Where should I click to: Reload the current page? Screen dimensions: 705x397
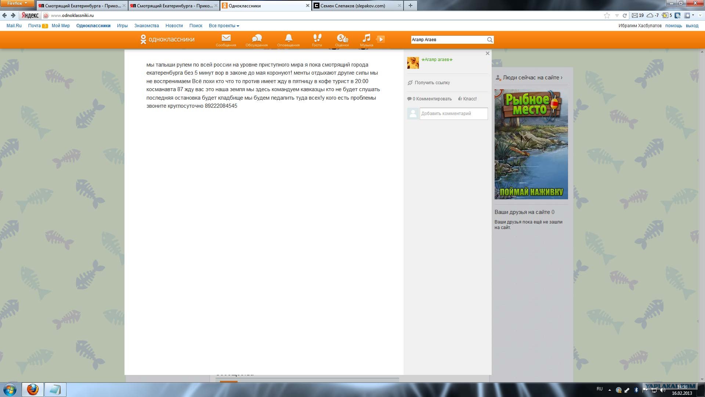[x=625, y=15]
